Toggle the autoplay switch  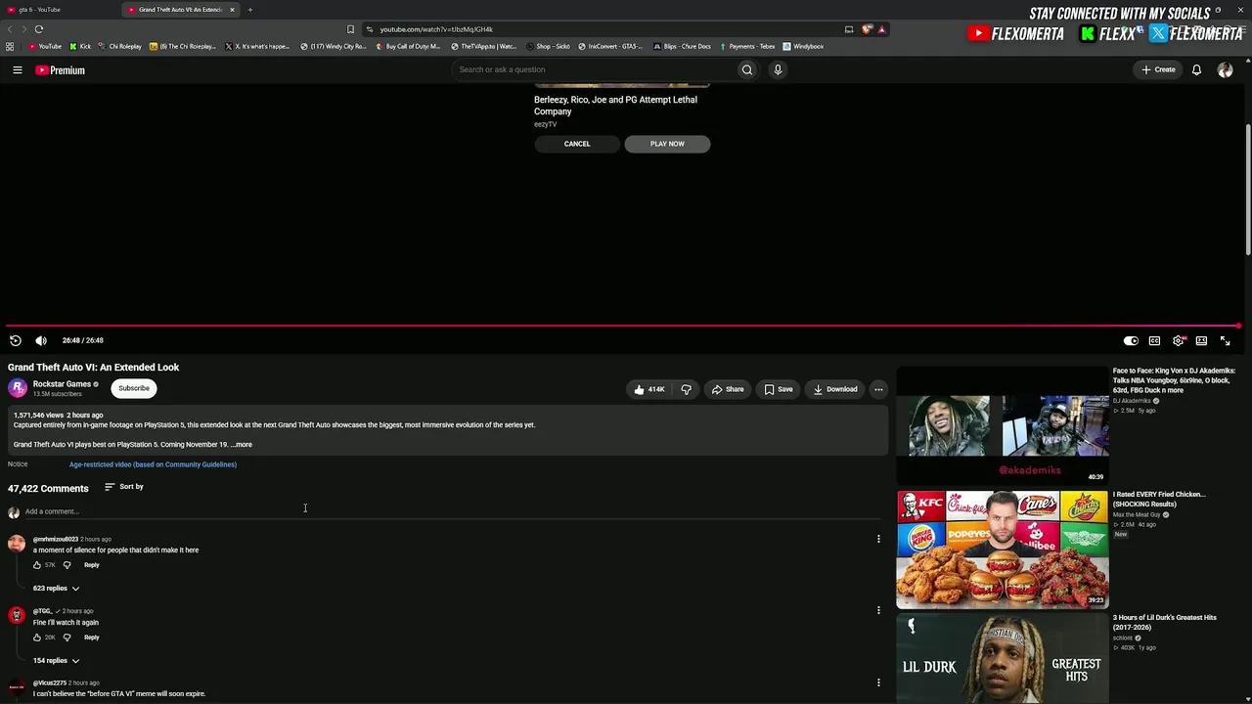1131,340
